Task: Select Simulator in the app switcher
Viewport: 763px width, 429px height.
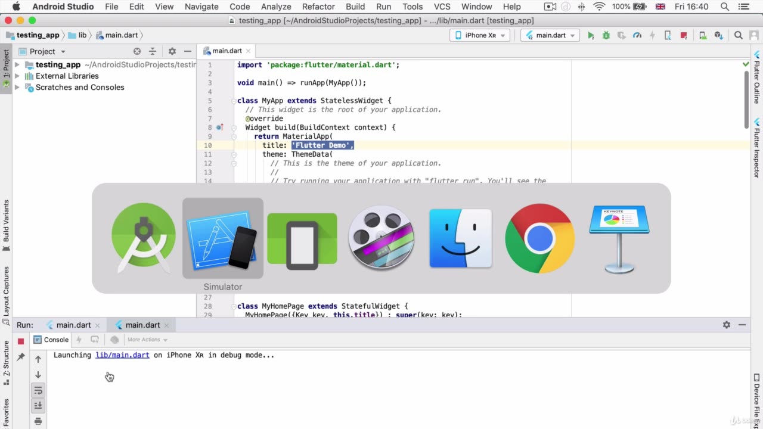Action: [222, 238]
